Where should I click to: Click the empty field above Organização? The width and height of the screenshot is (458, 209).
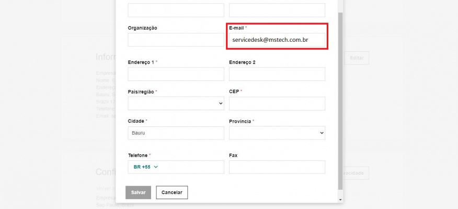click(x=176, y=10)
